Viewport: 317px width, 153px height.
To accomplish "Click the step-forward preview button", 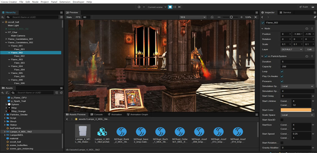I will tap(180, 7).
